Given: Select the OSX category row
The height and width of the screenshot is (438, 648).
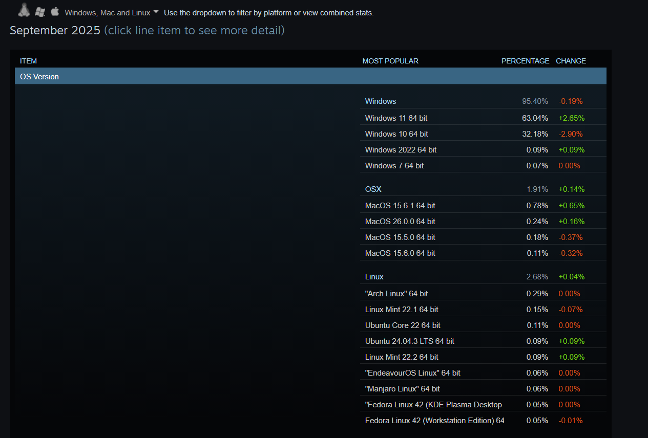Looking at the screenshot, I should [x=483, y=189].
